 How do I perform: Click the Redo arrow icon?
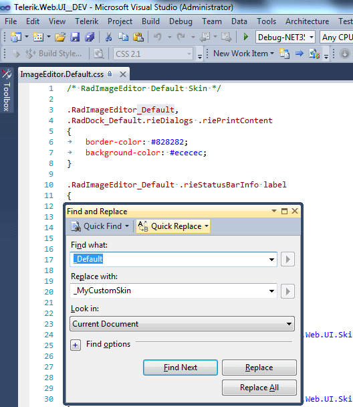[x=181, y=37]
